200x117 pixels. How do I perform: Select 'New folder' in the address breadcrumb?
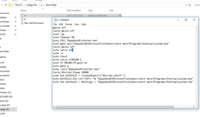pos(51,5)
